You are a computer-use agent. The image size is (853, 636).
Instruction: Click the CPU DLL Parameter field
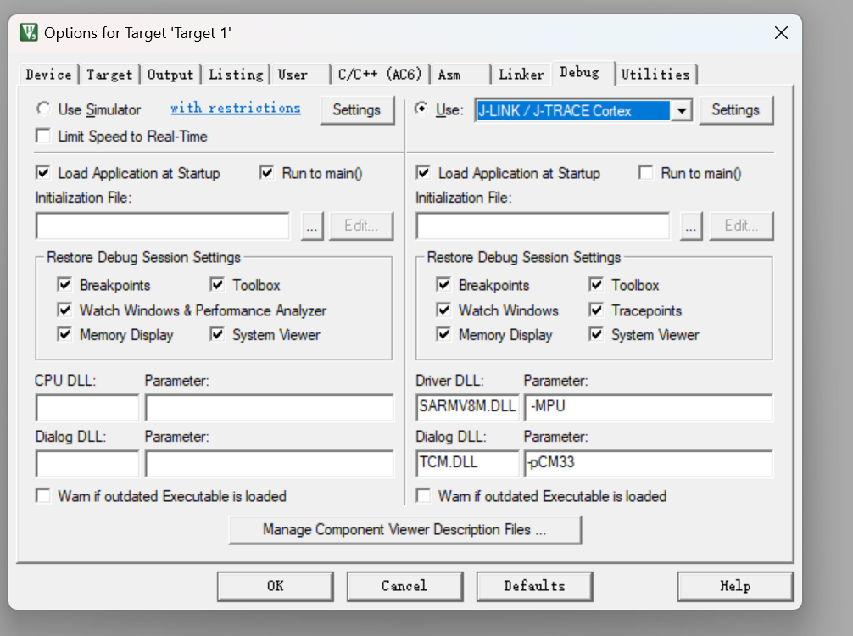[x=270, y=408]
